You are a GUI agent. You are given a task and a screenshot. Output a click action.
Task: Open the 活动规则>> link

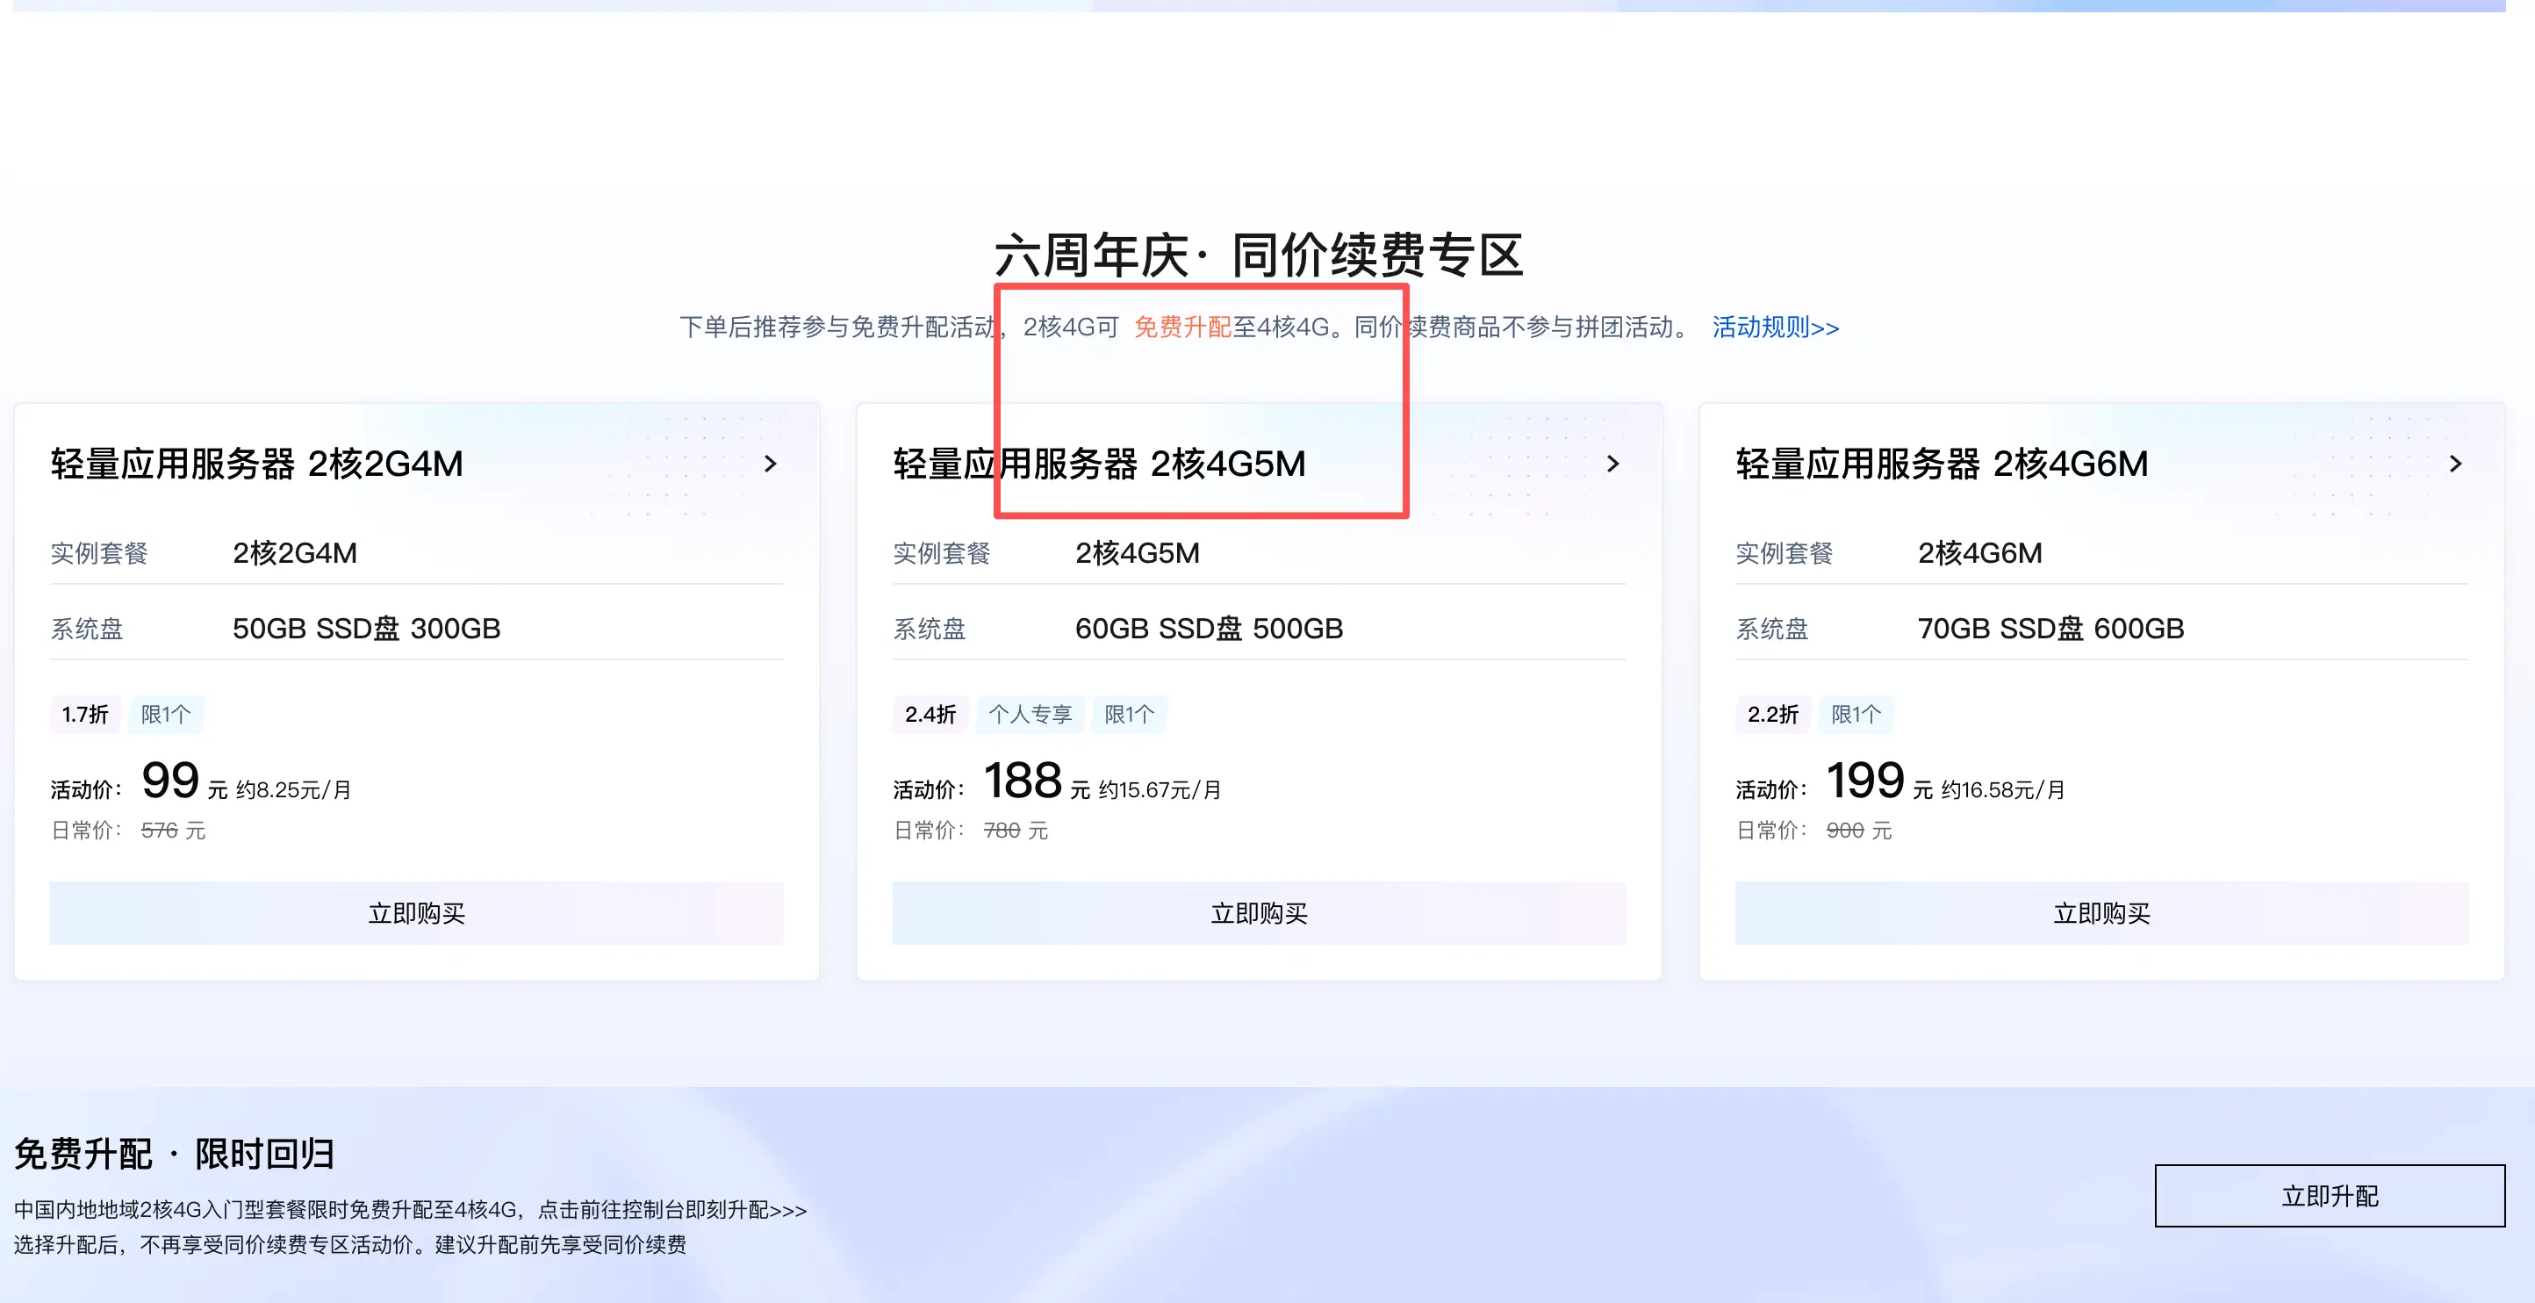click(1775, 327)
